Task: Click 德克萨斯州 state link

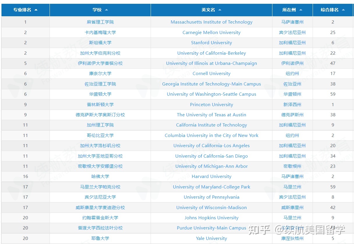Action: (x=292, y=115)
